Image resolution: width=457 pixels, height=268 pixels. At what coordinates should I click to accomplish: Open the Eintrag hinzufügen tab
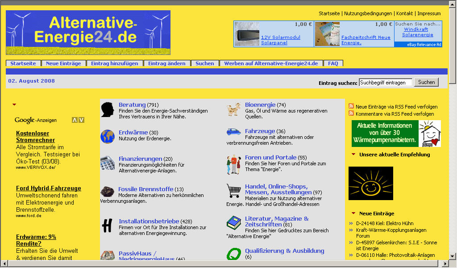pos(114,63)
